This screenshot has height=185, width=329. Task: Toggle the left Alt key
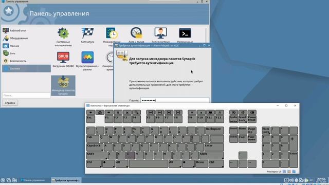coord(122,164)
